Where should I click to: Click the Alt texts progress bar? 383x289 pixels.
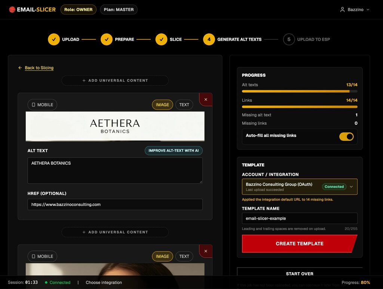click(x=300, y=91)
